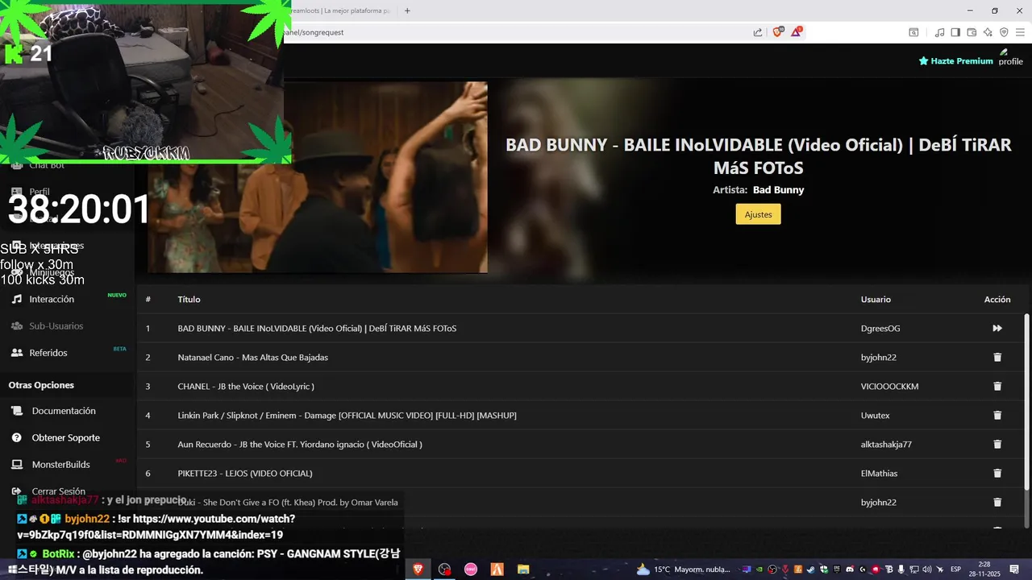Open the notification center icon
This screenshot has height=580, width=1032.
[x=1014, y=570]
